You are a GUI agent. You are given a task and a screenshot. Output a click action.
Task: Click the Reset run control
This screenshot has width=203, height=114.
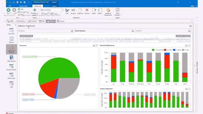point(21,15)
